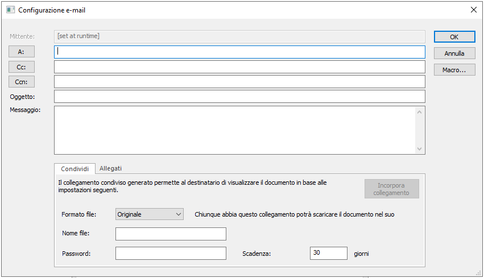
Task: Focus the A: recipient text field
Action: [x=239, y=52]
